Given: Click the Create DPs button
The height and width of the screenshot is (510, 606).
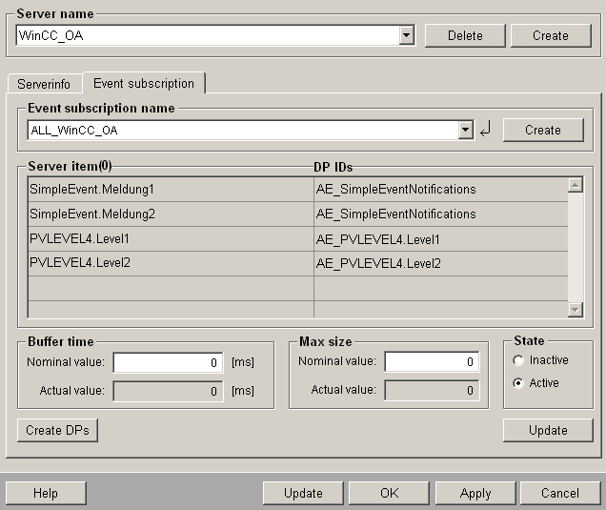Looking at the screenshot, I should 57,430.
